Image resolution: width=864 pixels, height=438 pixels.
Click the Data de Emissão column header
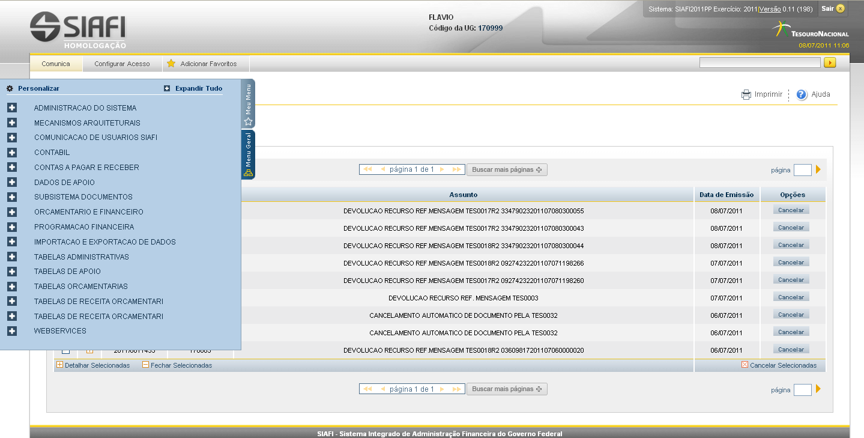coord(727,195)
